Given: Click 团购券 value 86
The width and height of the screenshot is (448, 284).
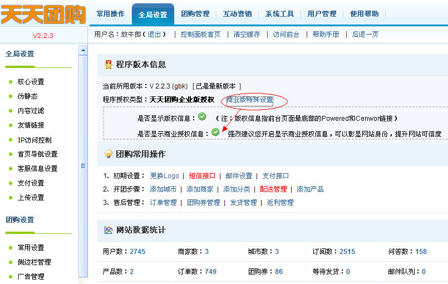Looking at the screenshot, I should [279, 272].
